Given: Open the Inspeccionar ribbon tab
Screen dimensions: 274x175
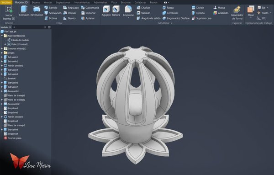Looking at the screenshot, I should pyautogui.click(x=63, y=2).
